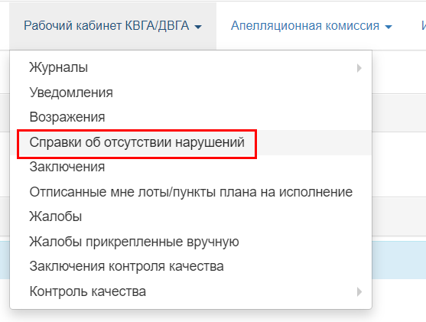Image resolution: width=426 pixels, height=322 pixels.
Task: Click caret arrow beside Апелляционная комиссия
Action: point(389,27)
